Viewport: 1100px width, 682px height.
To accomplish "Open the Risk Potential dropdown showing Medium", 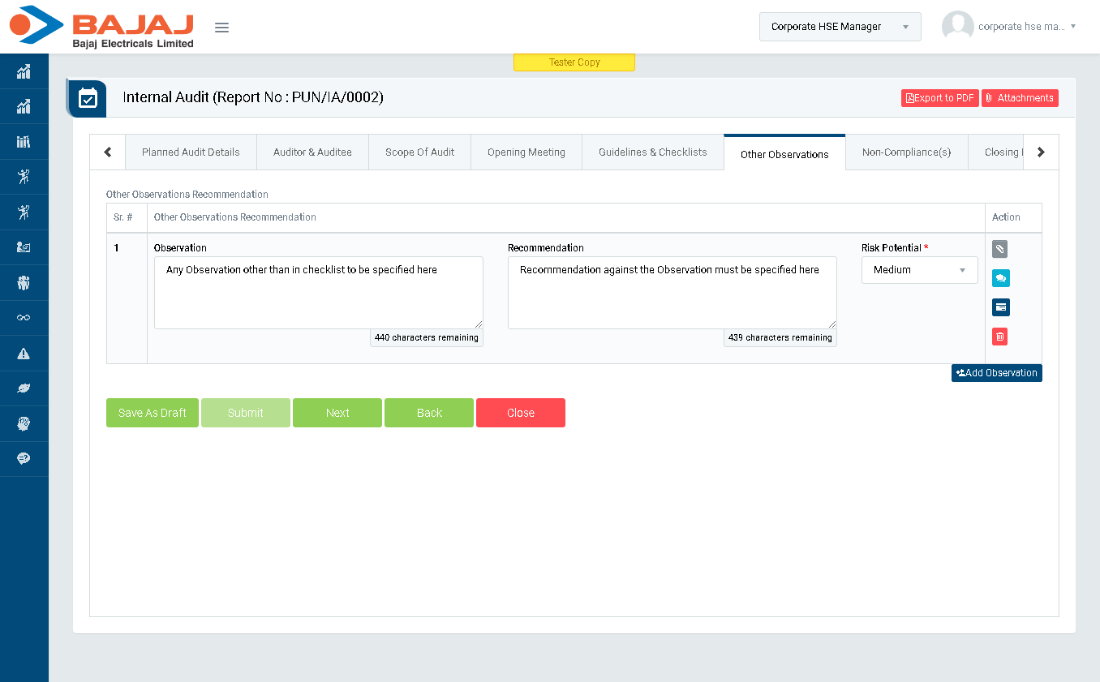I will [x=919, y=270].
